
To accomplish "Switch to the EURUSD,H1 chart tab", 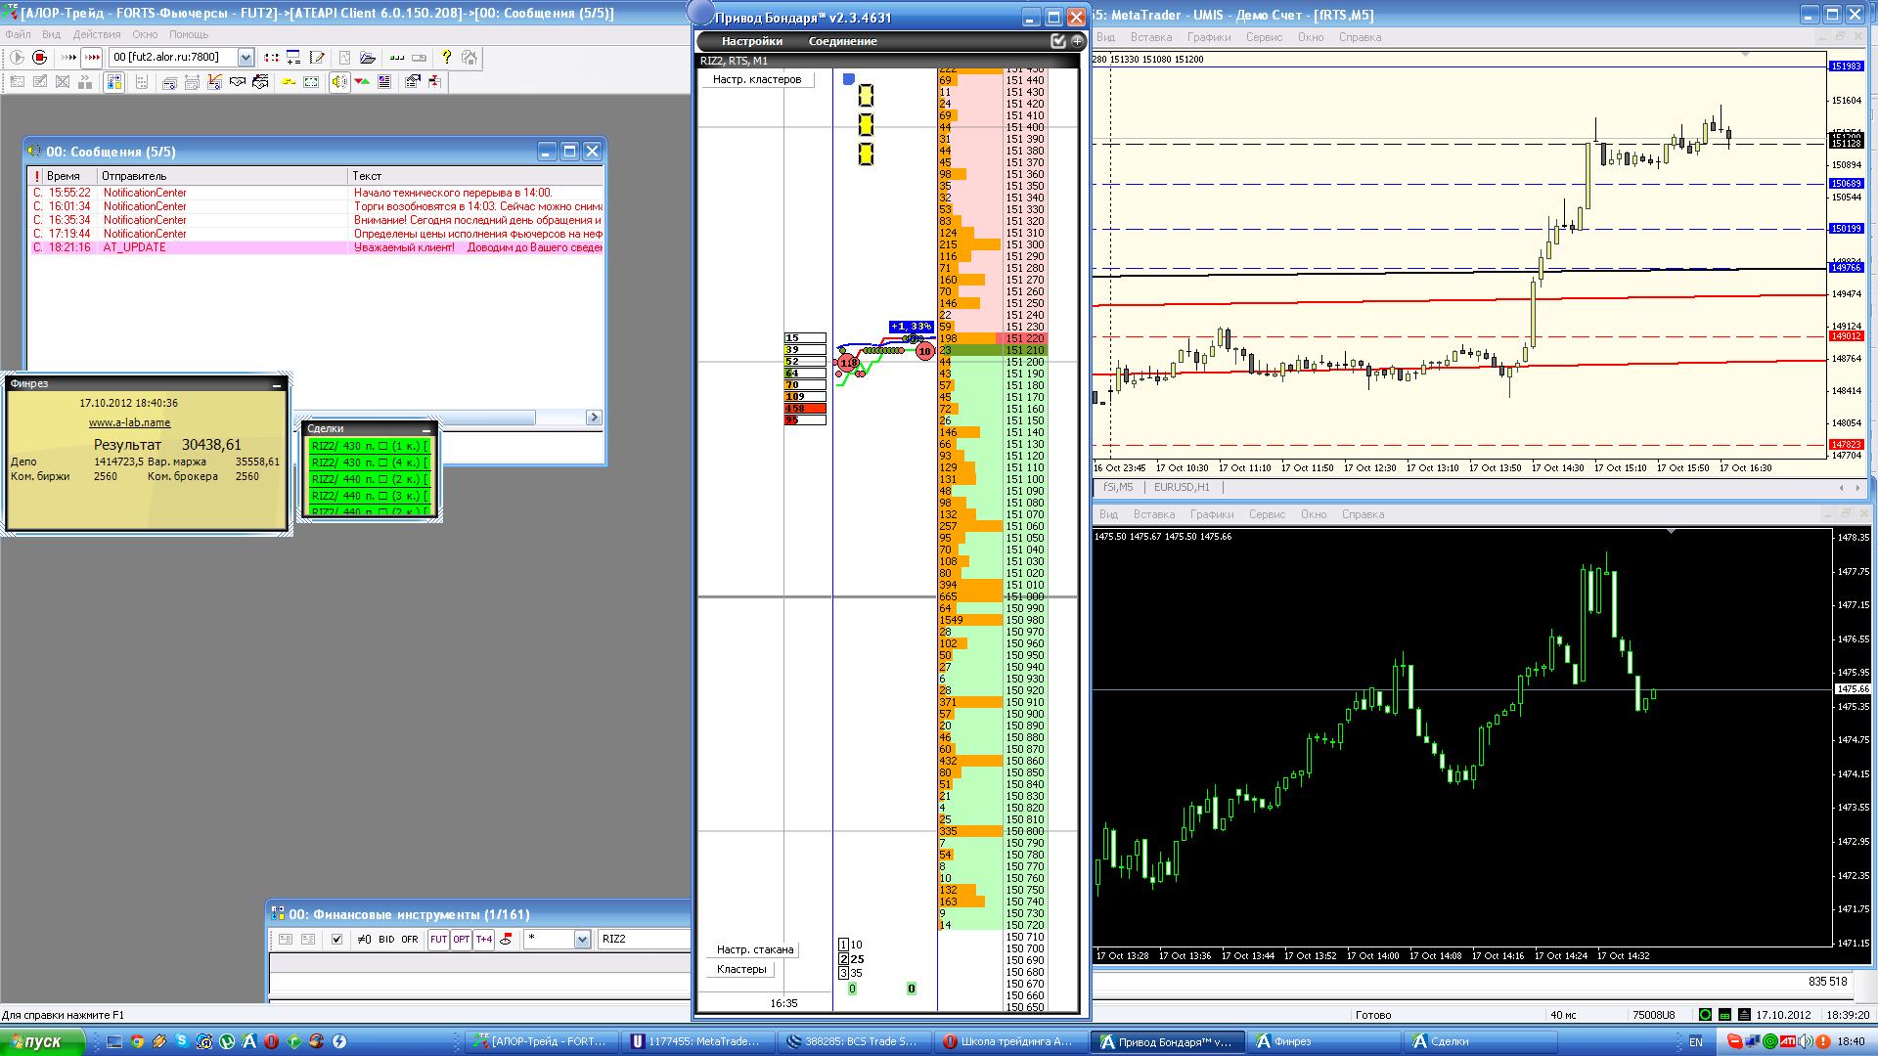I will tap(1181, 487).
